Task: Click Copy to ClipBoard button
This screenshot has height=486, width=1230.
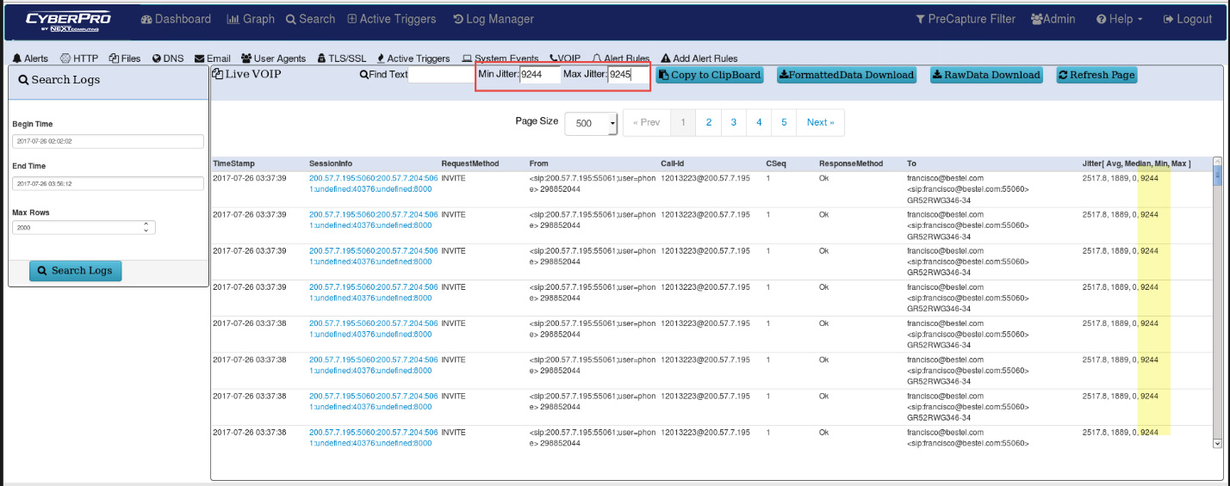Action: pyautogui.click(x=710, y=75)
